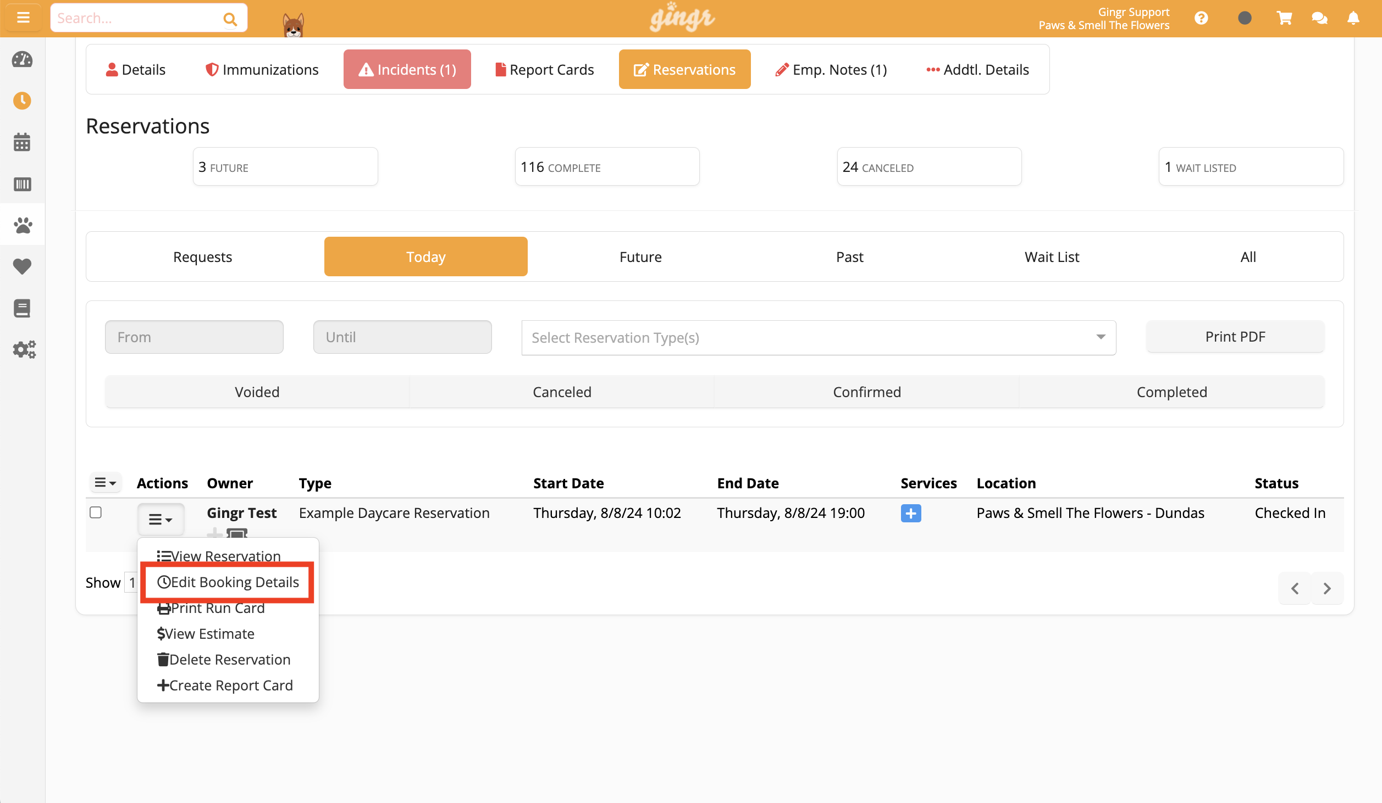Click the chat messages icon in the top bar

click(x=1319, y=18)
